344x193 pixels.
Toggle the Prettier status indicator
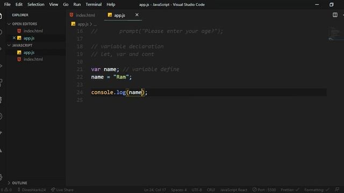tap(290, 190)
